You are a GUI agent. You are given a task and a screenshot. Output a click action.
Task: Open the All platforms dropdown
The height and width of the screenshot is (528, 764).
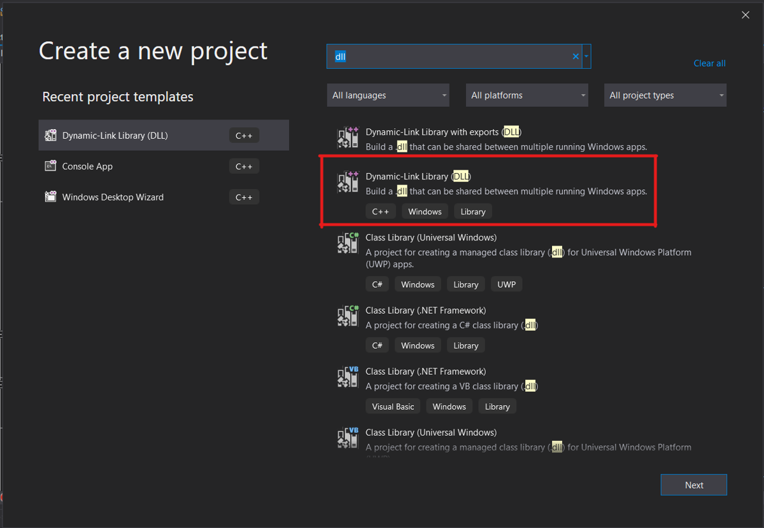[x=527, y=95]
